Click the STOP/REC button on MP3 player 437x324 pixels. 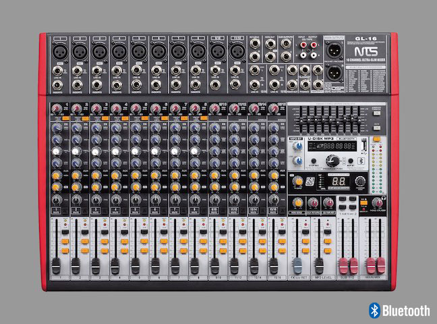coord(314,161)
